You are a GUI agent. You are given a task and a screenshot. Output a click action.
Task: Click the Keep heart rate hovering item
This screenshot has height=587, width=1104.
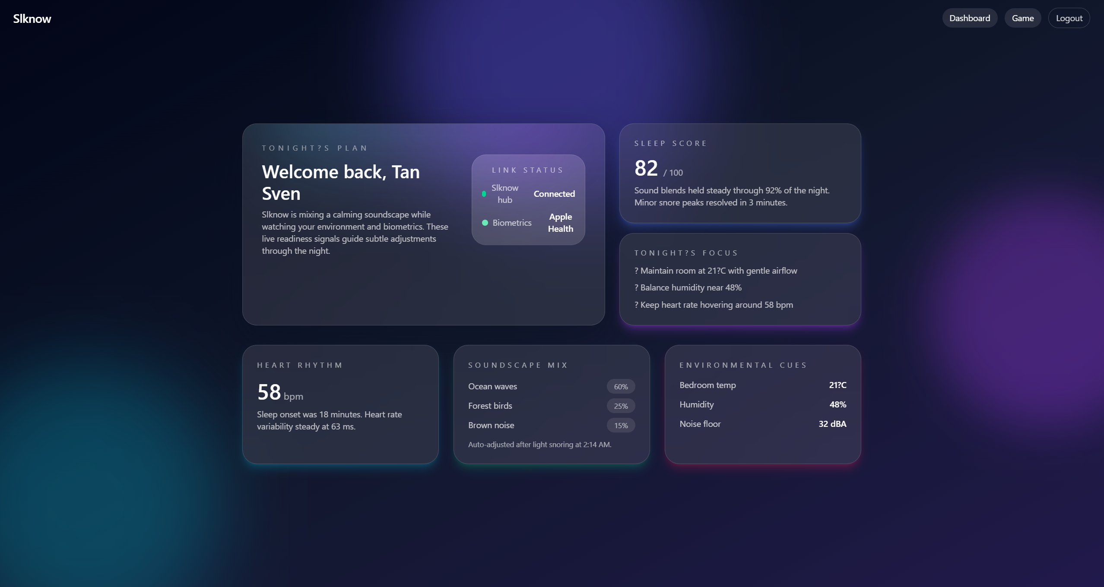(x=713, y=305)
